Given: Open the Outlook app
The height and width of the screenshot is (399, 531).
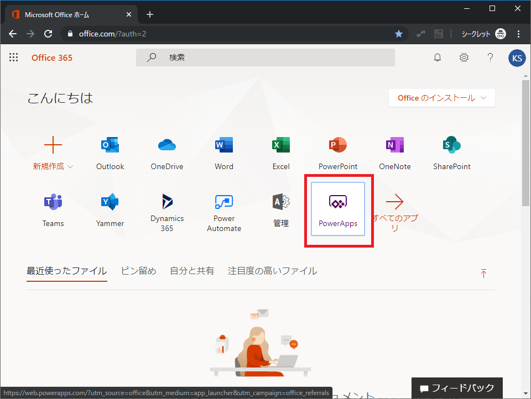Looking at the screenshot, I should click(110, 153).
